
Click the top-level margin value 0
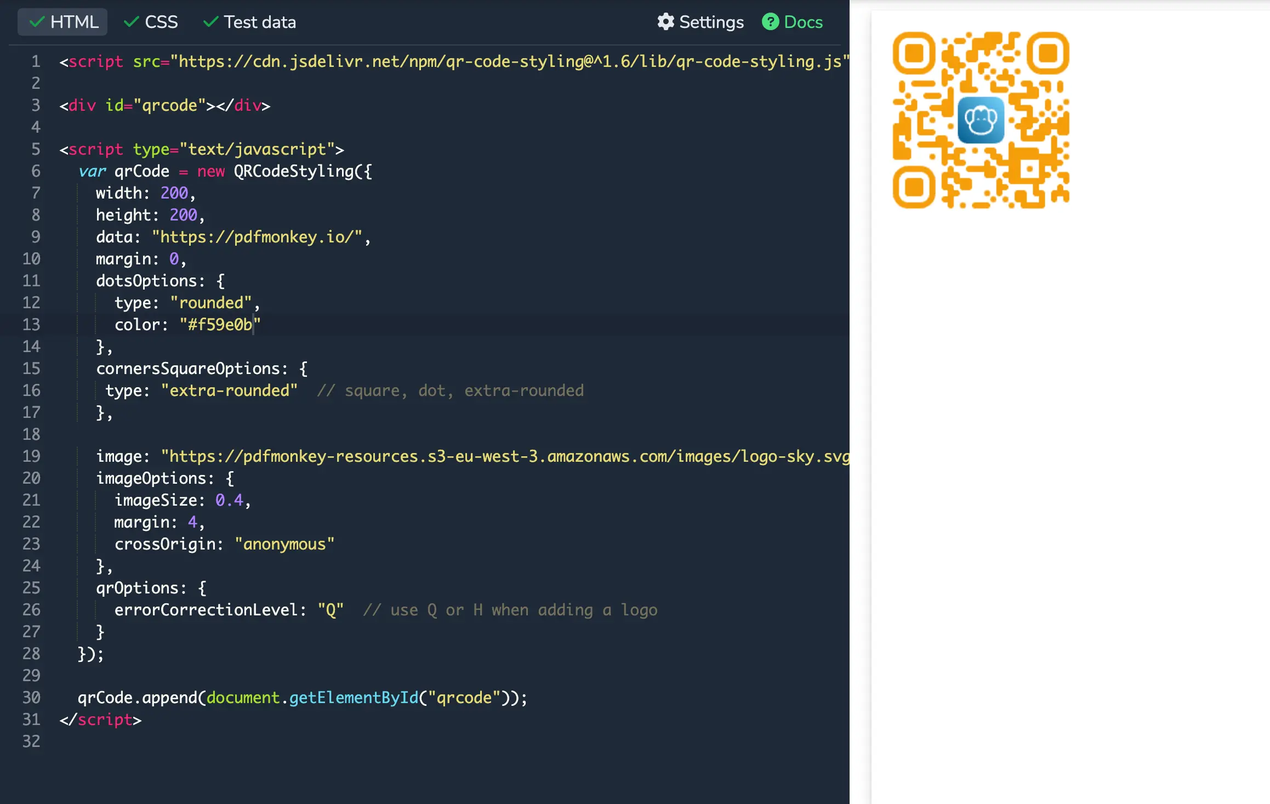coord(174,259)
